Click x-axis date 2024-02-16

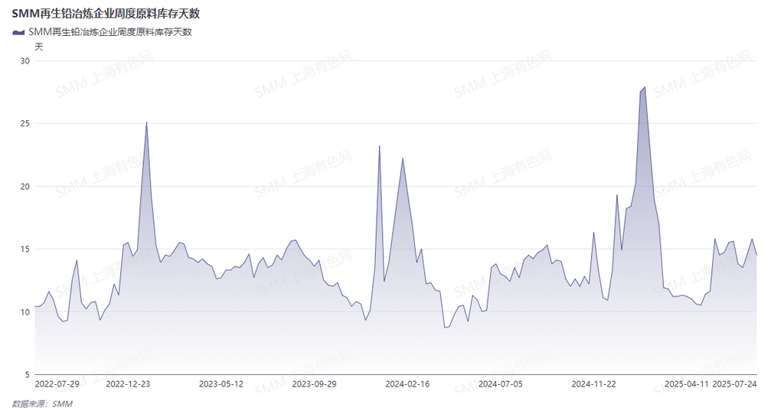(x=407, y=384)
